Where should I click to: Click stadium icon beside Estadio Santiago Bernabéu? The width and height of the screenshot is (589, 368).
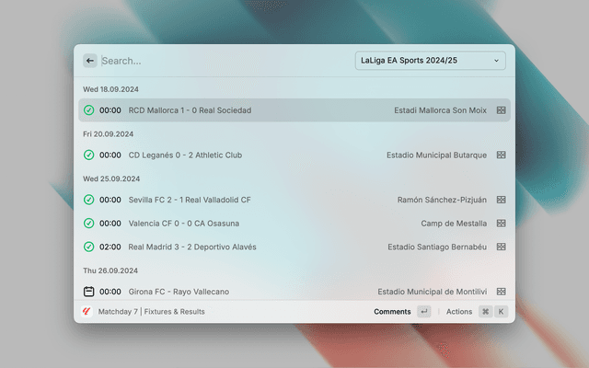pyautogui.click(x=502, y=247)
